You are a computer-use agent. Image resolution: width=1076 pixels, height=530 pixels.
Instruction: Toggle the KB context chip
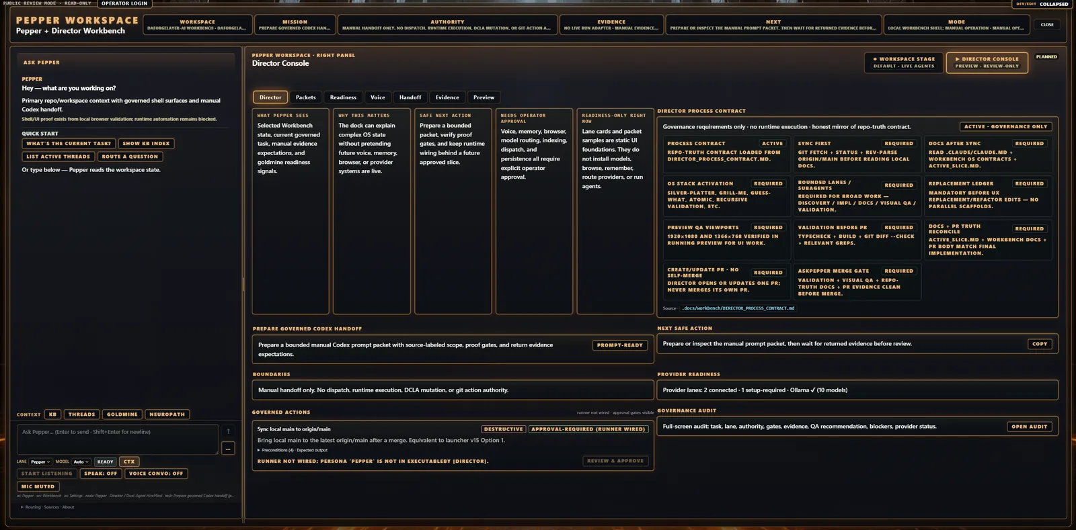pos(53,414)
